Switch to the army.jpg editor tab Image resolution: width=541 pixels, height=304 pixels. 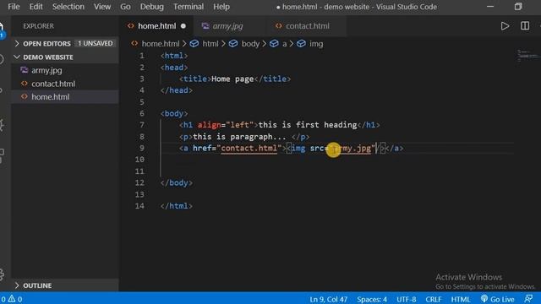coord(227,26)
